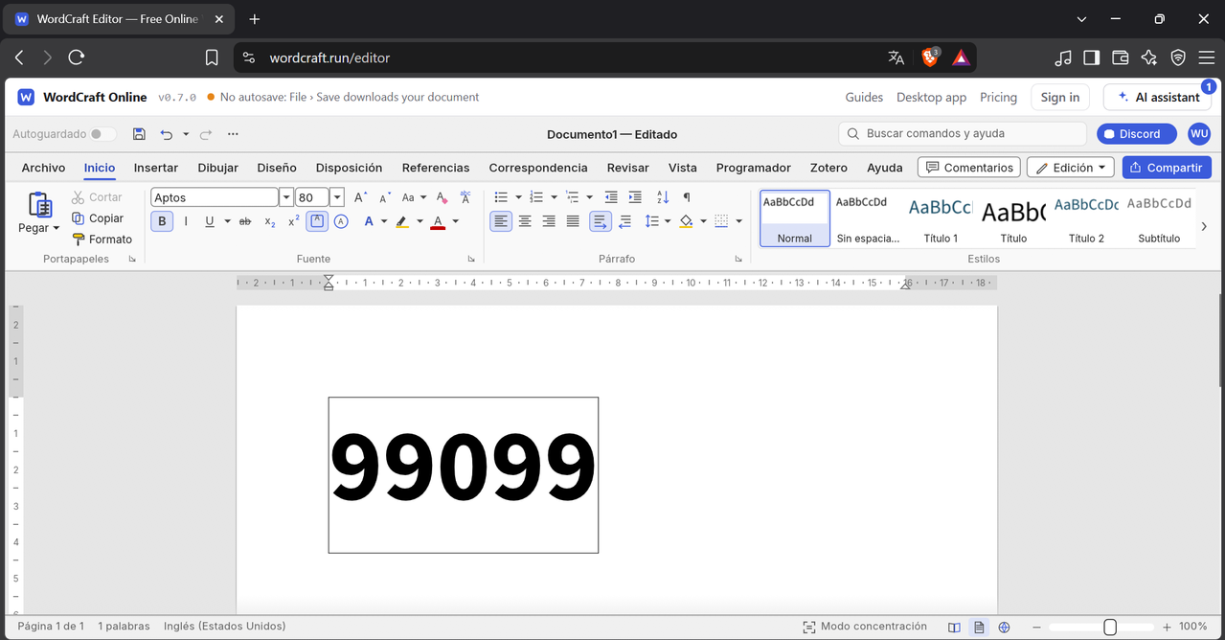Apply strikethrough with the ab icon

[245, 221]
